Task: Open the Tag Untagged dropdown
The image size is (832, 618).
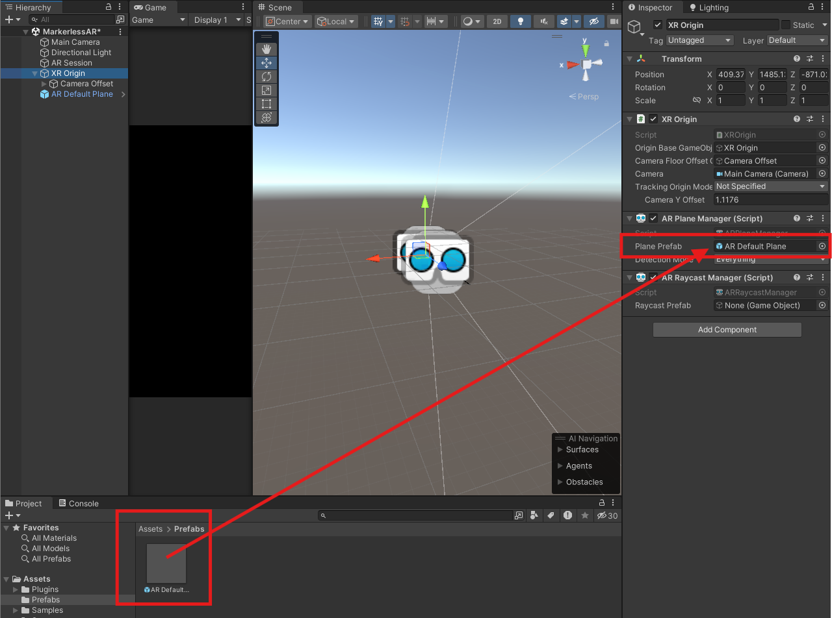Action: pos(700,40)
